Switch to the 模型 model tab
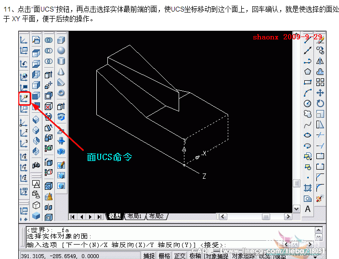Image resolution: width=339 pixels, height=259 pixels. tap(115, 216)
